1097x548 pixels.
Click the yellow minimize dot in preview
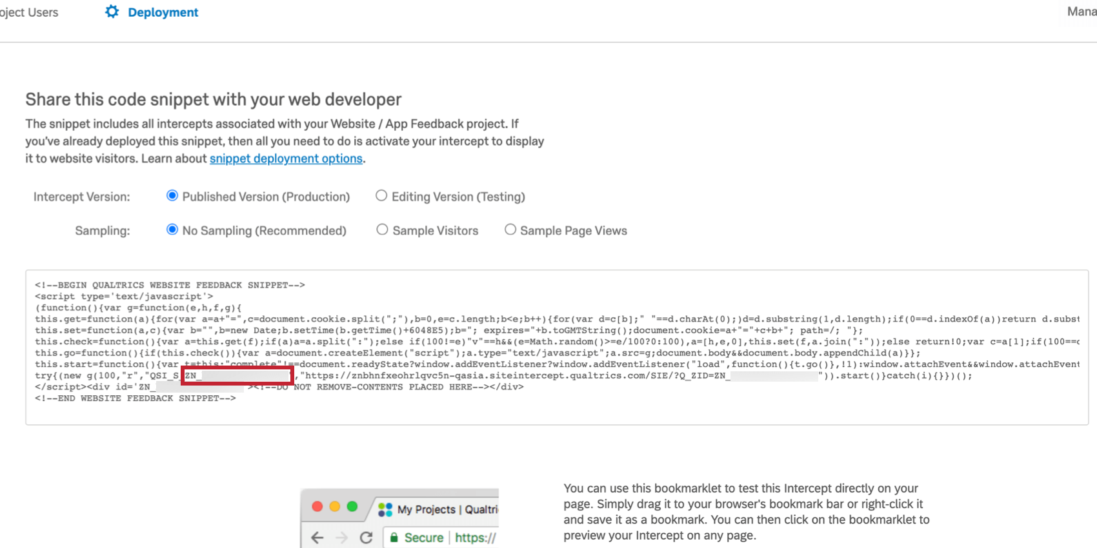334,506
